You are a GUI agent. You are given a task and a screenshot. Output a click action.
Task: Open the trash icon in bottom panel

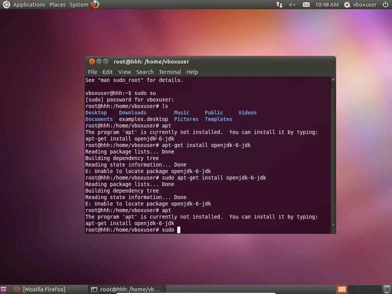[x=387, y=289]
